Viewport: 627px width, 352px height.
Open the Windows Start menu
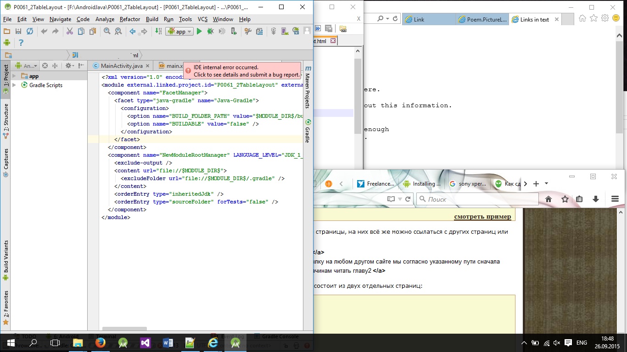point(11,343)
